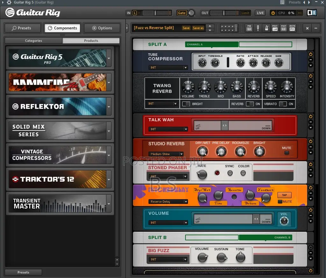Open the Psychedelay Reverse Delay preset dropdown
326x278 pixels.
[168, 202]
